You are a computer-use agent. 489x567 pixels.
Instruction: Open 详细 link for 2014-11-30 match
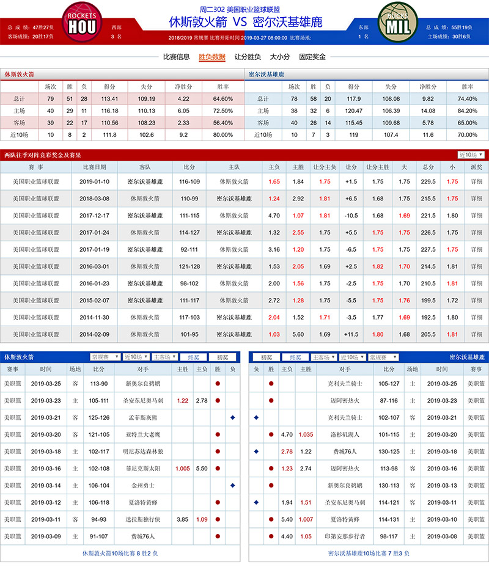point(476,318)
